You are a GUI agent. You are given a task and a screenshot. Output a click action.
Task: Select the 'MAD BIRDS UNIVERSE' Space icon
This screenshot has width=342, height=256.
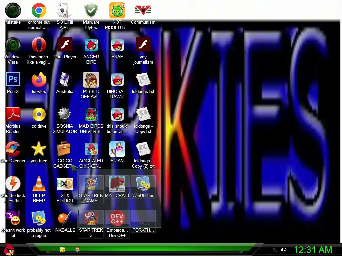tap(91, 114)
